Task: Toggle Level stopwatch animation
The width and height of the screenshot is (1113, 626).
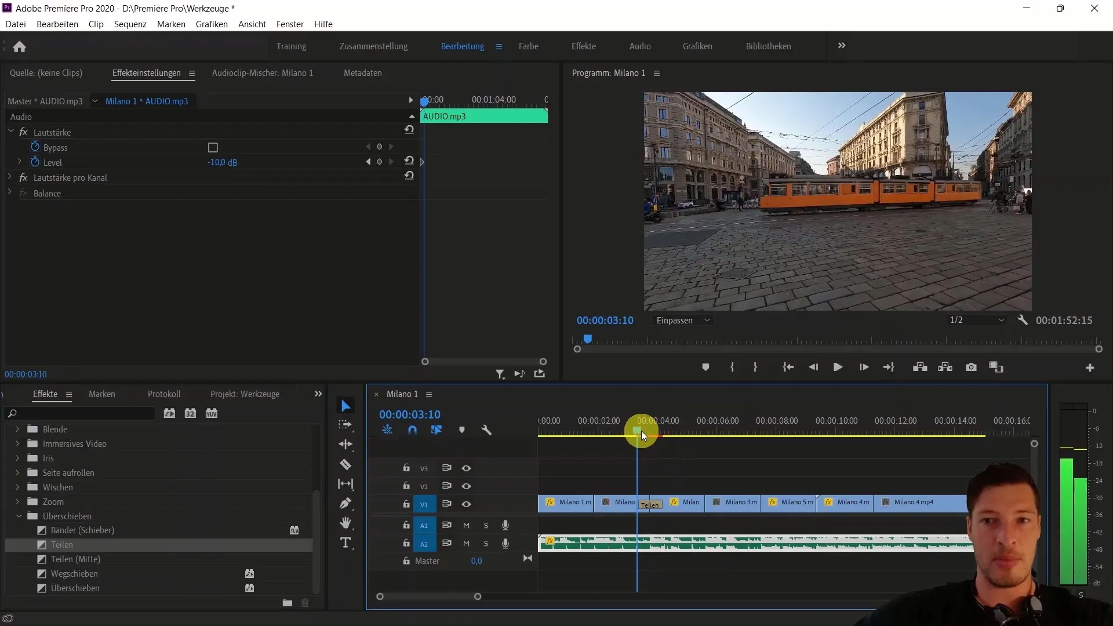Action: 35,162
